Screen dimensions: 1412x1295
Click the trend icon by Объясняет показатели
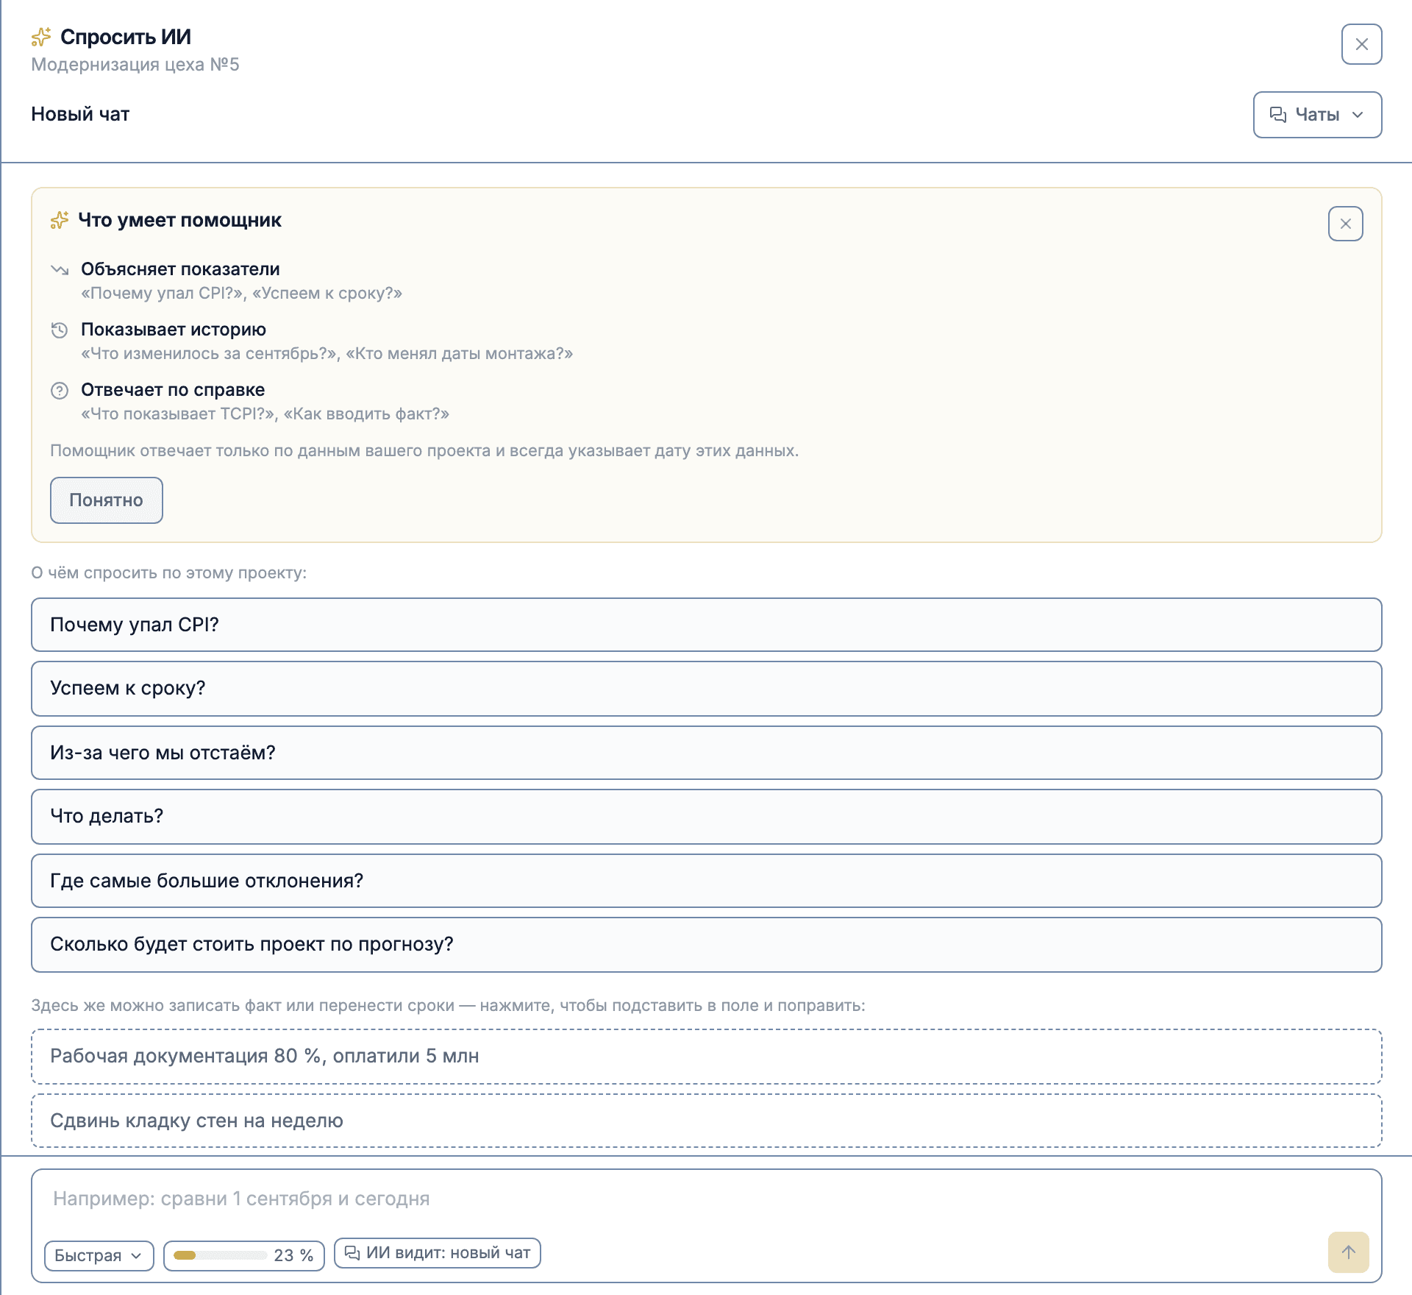click(60, 269)
